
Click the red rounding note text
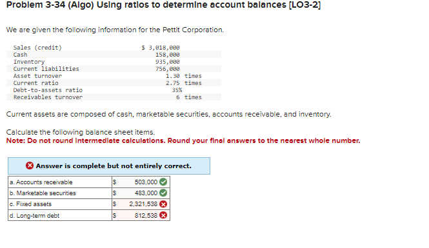183,140
